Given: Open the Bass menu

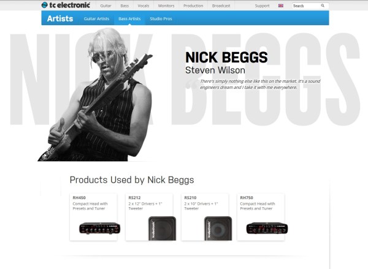Looking at the screenshot, I should pos(125,6).
